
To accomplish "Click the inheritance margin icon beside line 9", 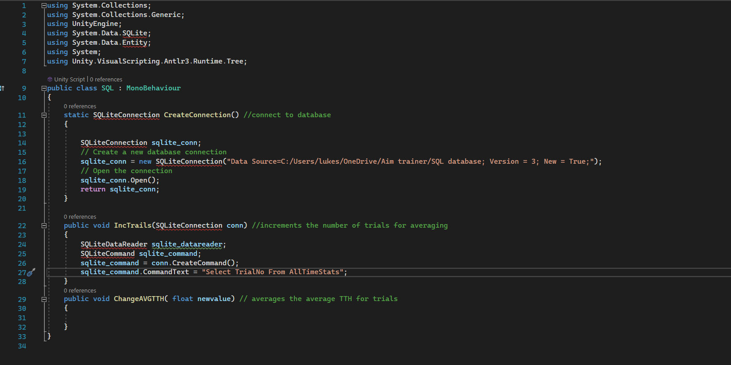I will click(2, 88).
